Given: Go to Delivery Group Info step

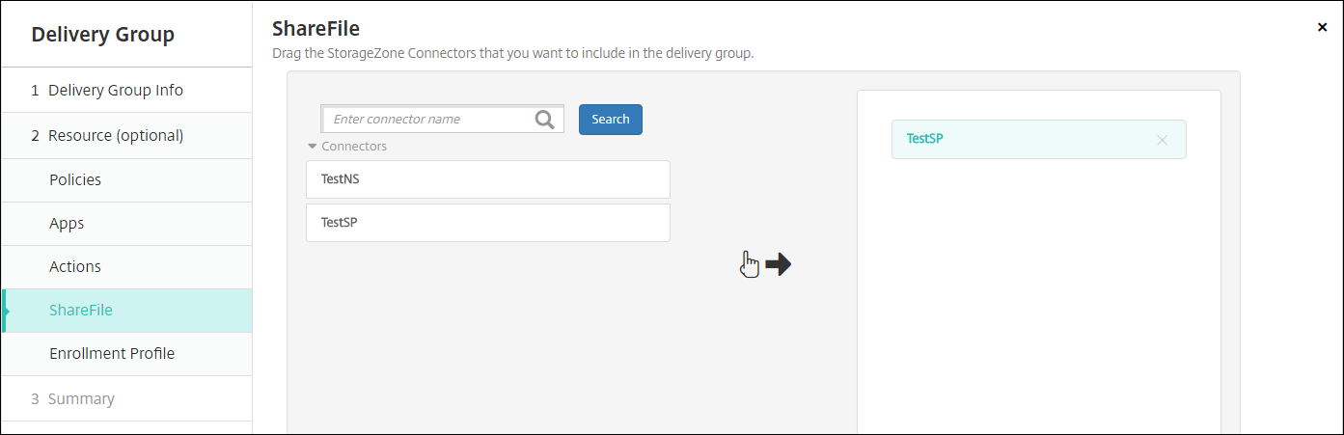Looking at the screenshot, I should coord(116,90).
